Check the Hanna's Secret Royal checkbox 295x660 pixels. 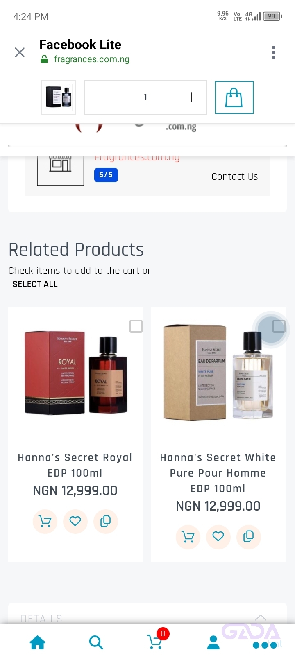tap(136, 326)
